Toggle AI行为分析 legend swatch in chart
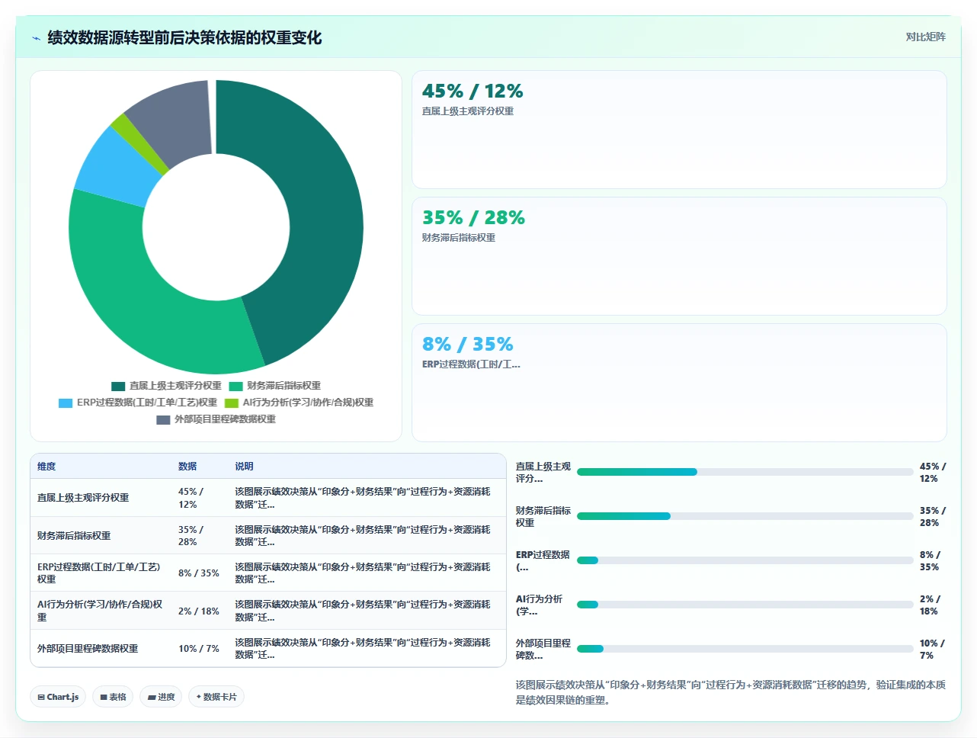Viewport: 977px width, 738px height. click(x=232, y=403)
